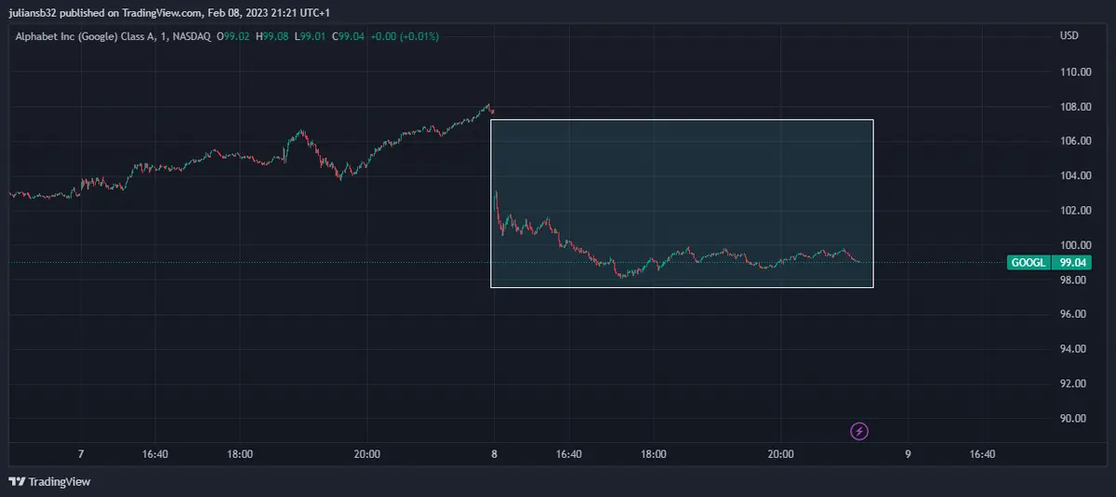
Task: Click the close price value C99.04
Action: tap(352, 36)
